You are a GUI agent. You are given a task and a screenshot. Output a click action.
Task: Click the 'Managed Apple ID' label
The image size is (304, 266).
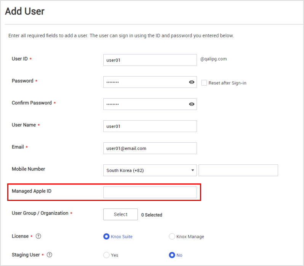[32, 191]
